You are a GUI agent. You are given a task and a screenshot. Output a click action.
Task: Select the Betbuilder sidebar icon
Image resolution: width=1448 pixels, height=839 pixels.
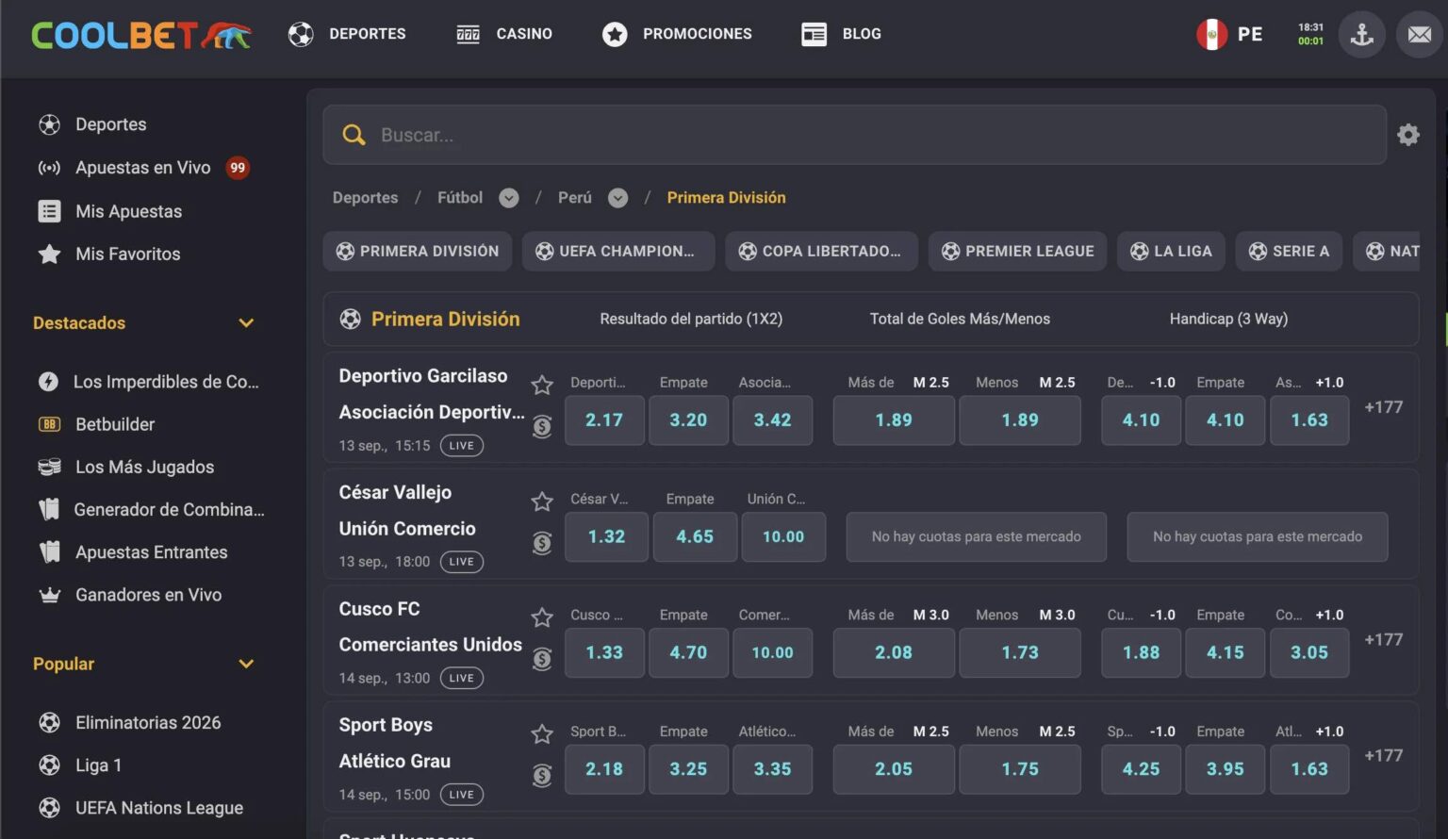point(48,424)
